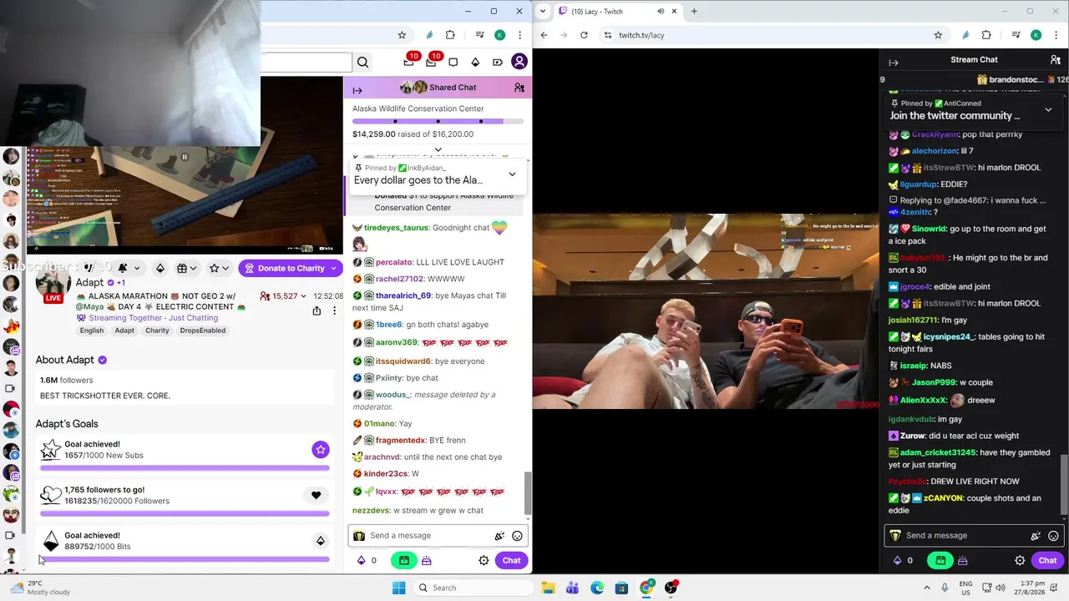
Task: Click the charity fundraising progress bar
Action: 438,121
